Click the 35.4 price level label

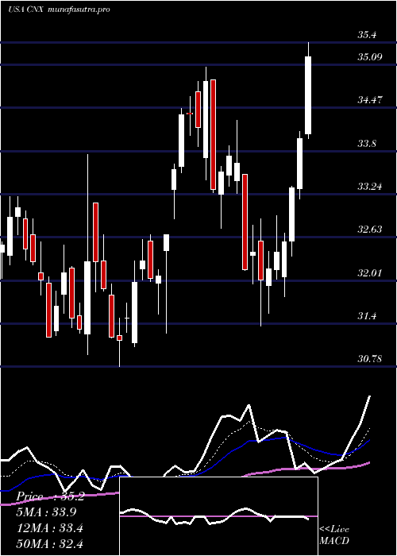[367, 35]
